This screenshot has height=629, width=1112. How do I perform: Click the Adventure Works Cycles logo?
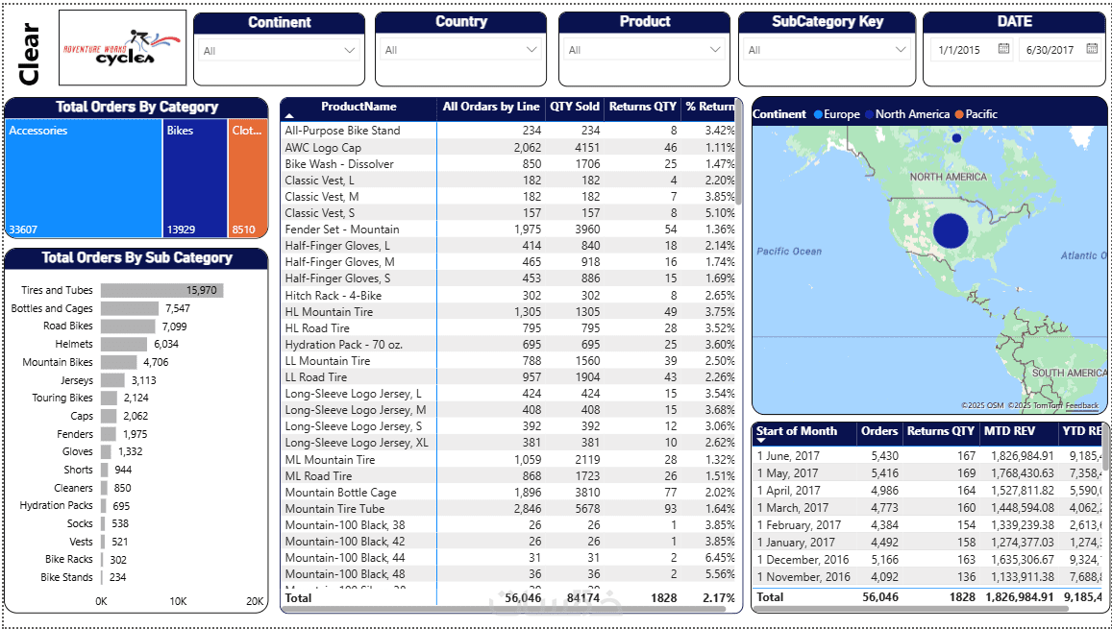(x=123, y=47)
